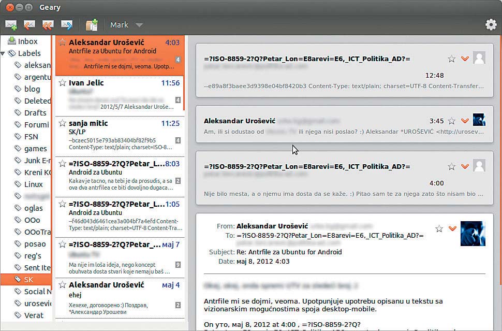
Task: Compose a new message
Action: (x=11, y=25)
